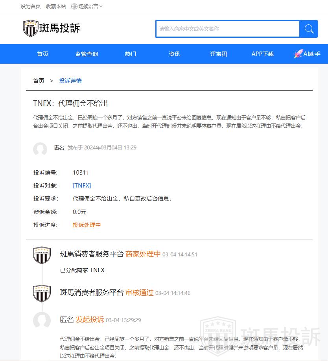Focus the merchant name search field
Viewport: 328px width, 361px height.
click(x=227, y=29)
